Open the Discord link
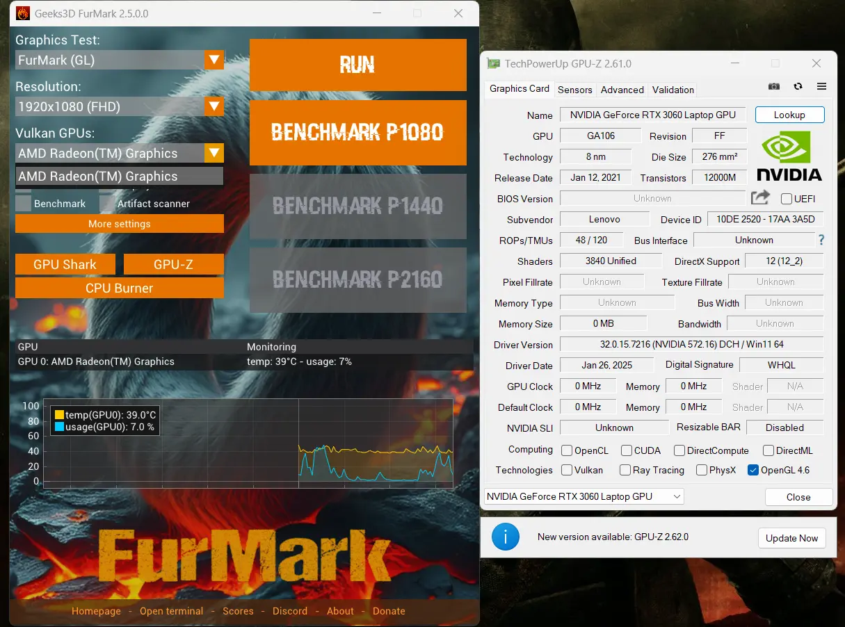 [x=290, y=611]
